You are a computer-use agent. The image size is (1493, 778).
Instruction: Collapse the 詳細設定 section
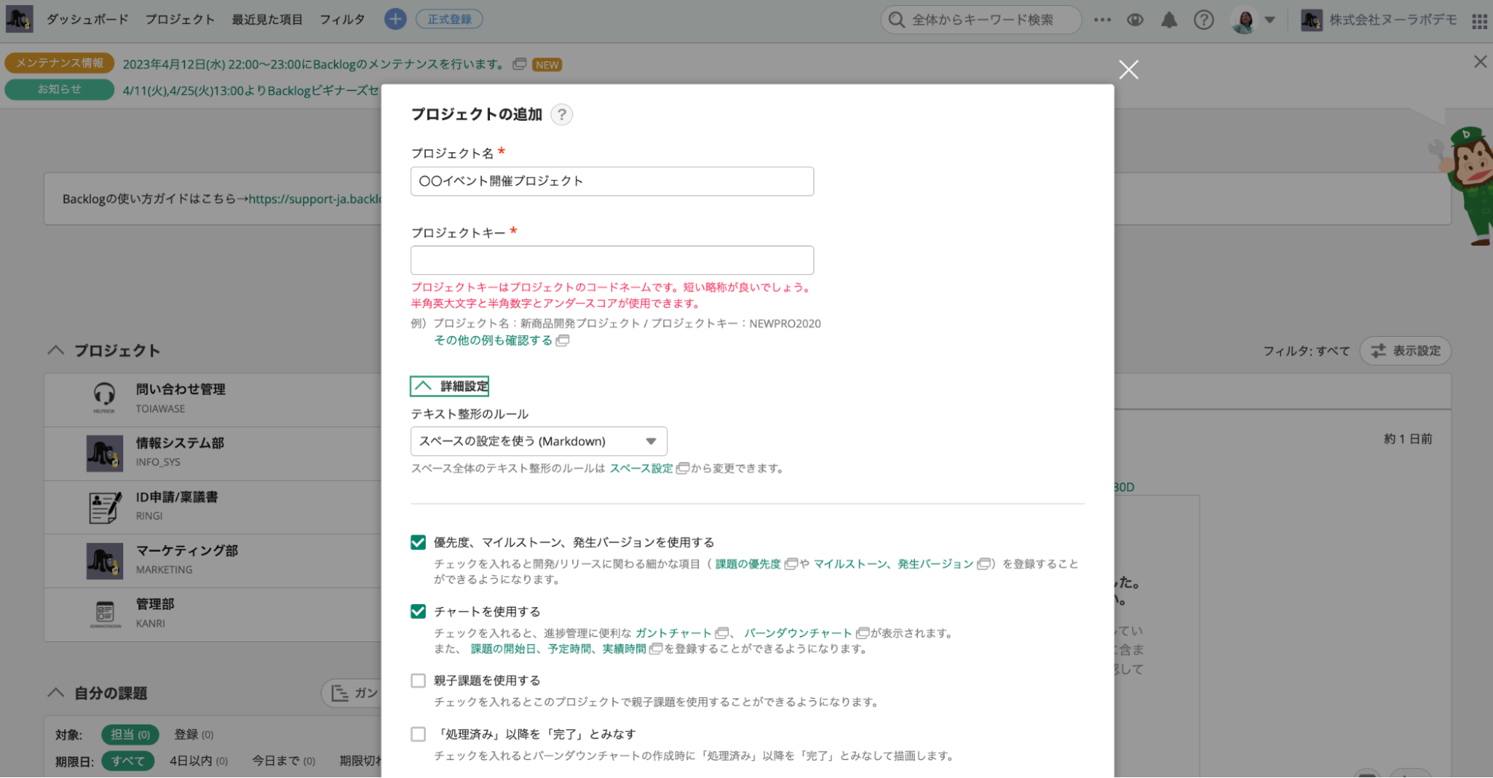450,386
